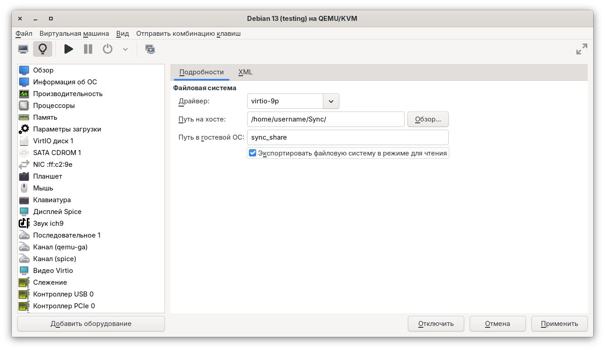
Task: Select Информация об ОС icon
Action: coord(24,82)
